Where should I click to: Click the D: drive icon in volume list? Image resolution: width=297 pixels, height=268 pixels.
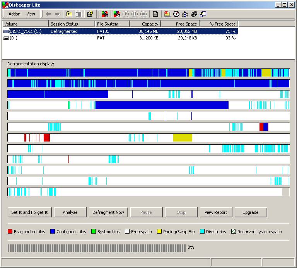6,38
